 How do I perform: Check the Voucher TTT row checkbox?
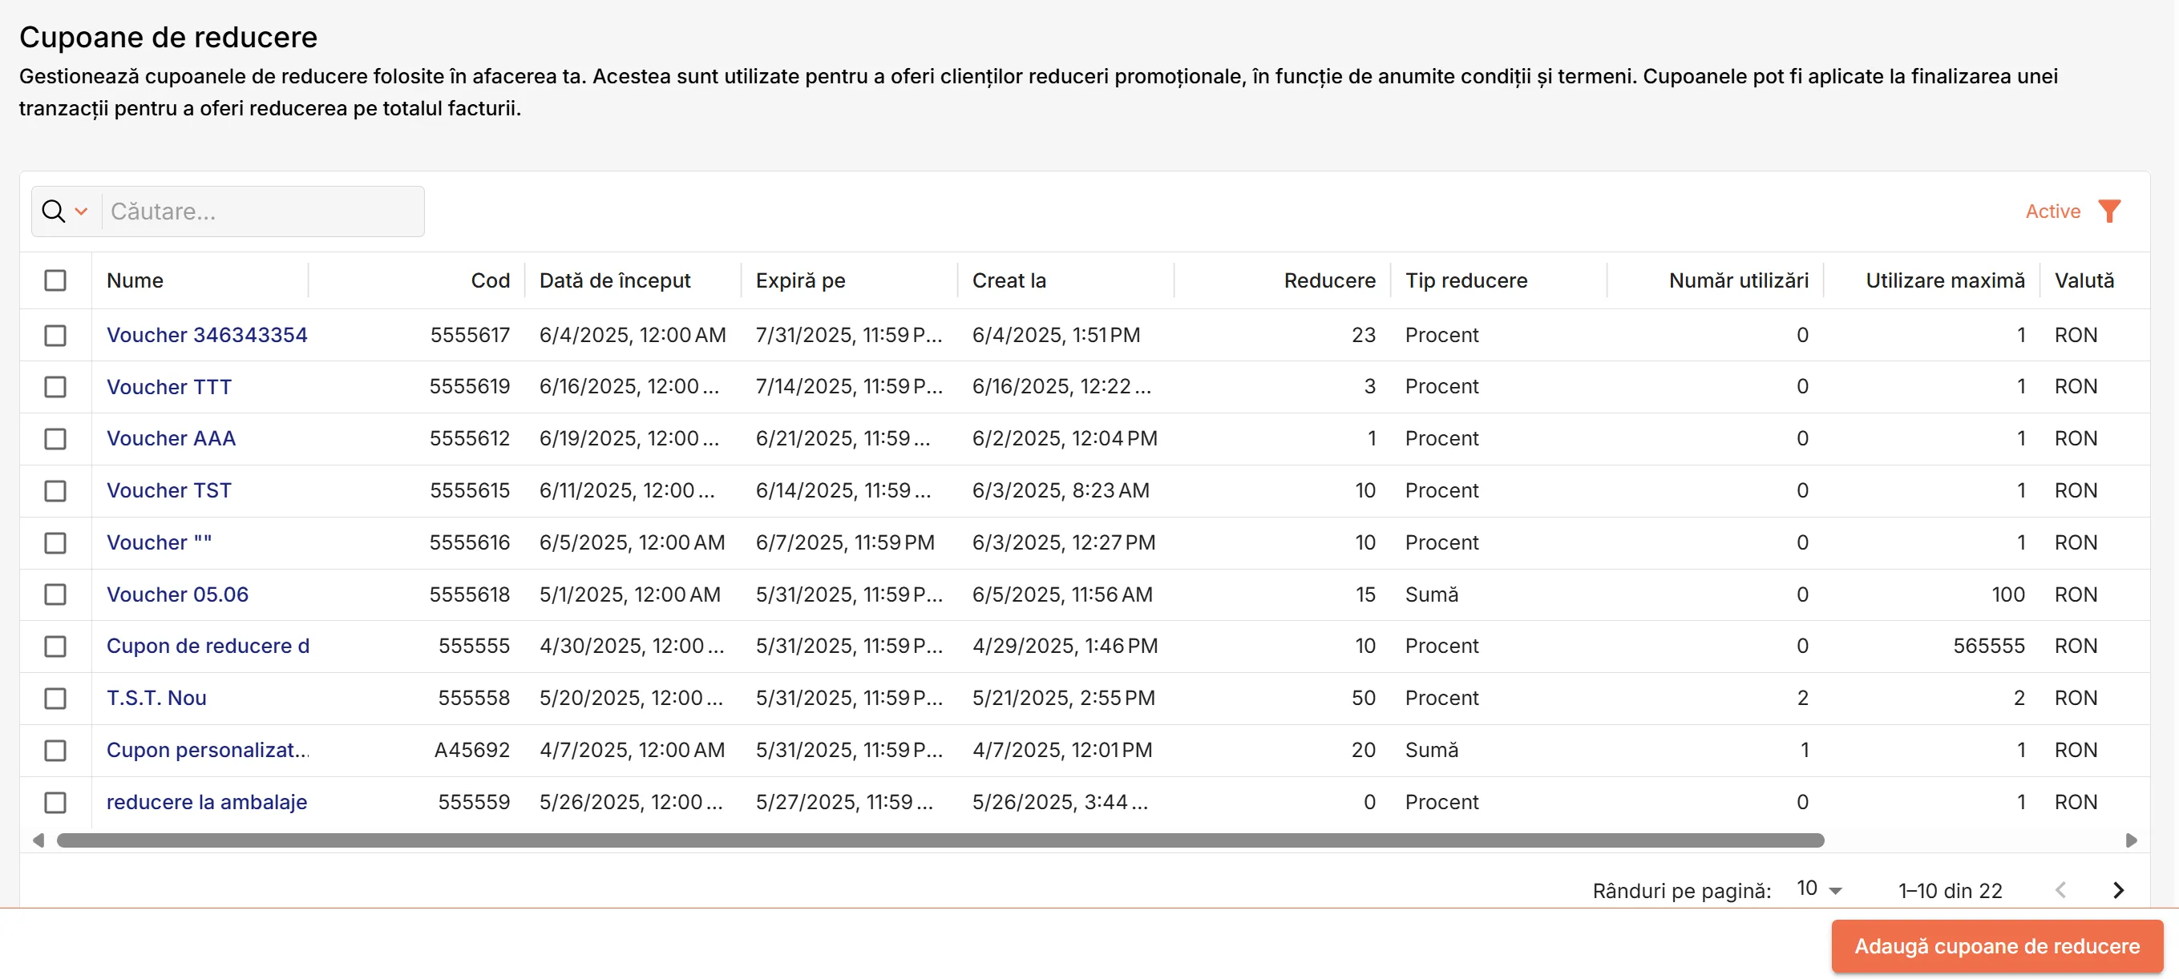click(x=55, y=387)
